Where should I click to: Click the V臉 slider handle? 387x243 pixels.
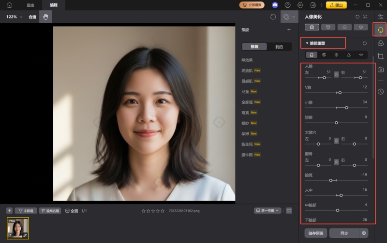click(x=340, y=93)
